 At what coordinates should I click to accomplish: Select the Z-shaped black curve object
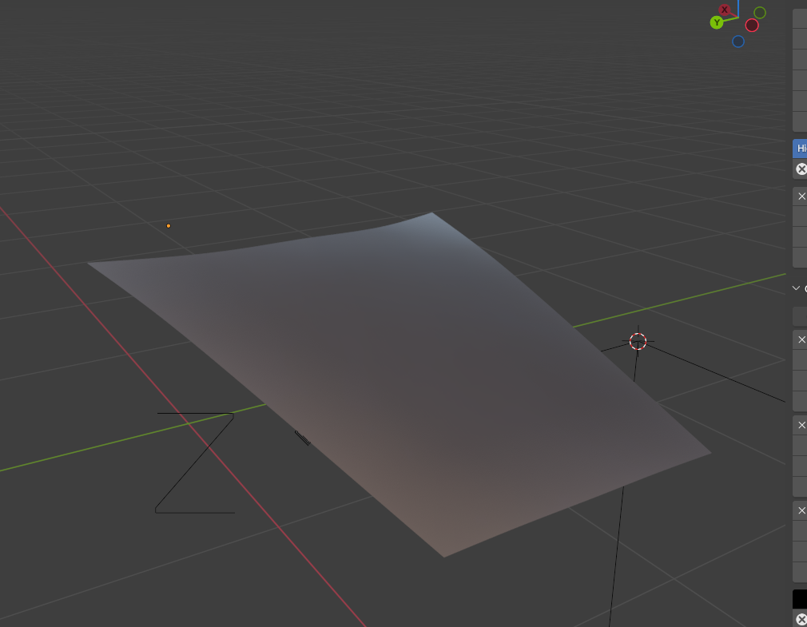pyautogui.click(x=194, y=463)
